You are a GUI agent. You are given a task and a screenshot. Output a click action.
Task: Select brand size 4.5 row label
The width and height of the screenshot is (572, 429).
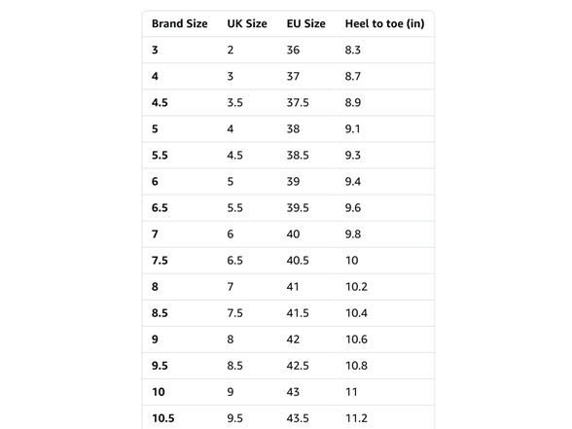click(x=160, y=102)
